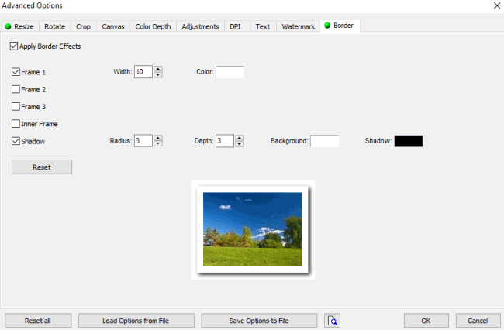This screenshot has height=330, width=504.
Task: Uncheck Apply Border Effects checkbox
Action: (x=15, y=46)
